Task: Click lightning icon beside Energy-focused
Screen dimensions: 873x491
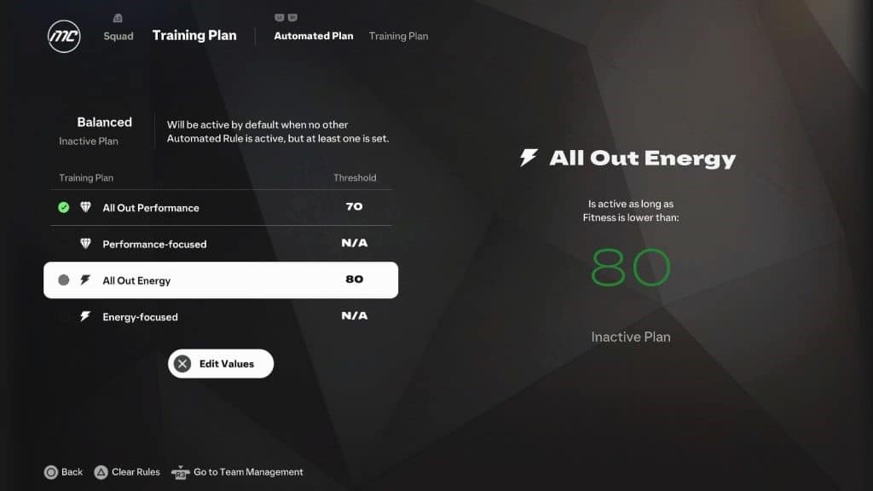Action: (x=85, y=316)
